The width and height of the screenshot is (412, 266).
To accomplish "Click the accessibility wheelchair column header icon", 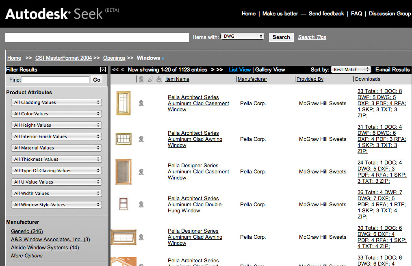I will coord(159,79).
